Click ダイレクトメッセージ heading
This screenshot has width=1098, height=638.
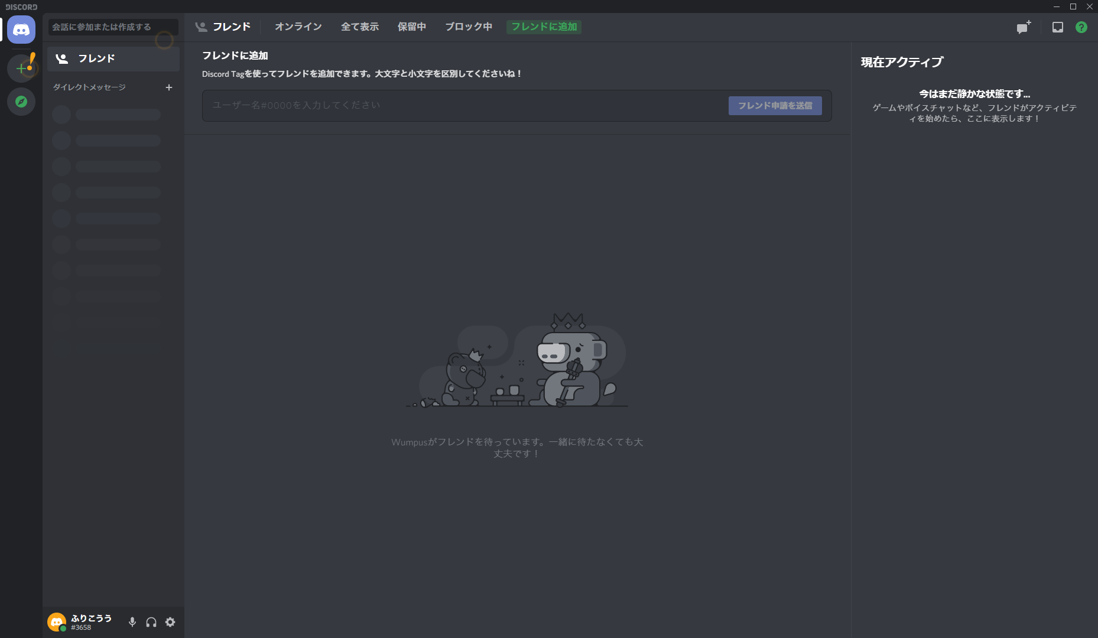90,87
